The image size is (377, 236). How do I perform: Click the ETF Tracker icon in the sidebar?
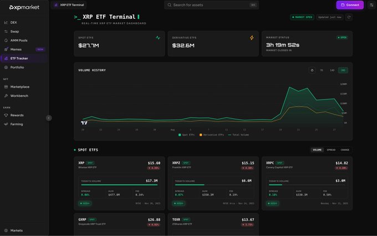click(x=6, y=59)
